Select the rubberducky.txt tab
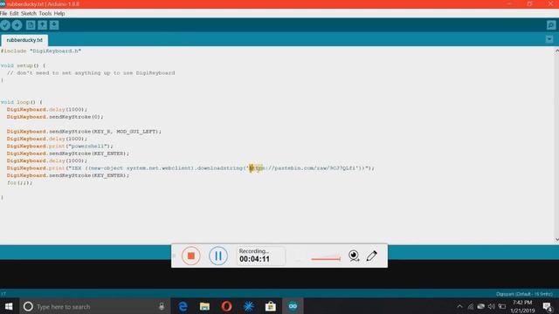This screenshot has width=559, height=314. pos(24,40)
